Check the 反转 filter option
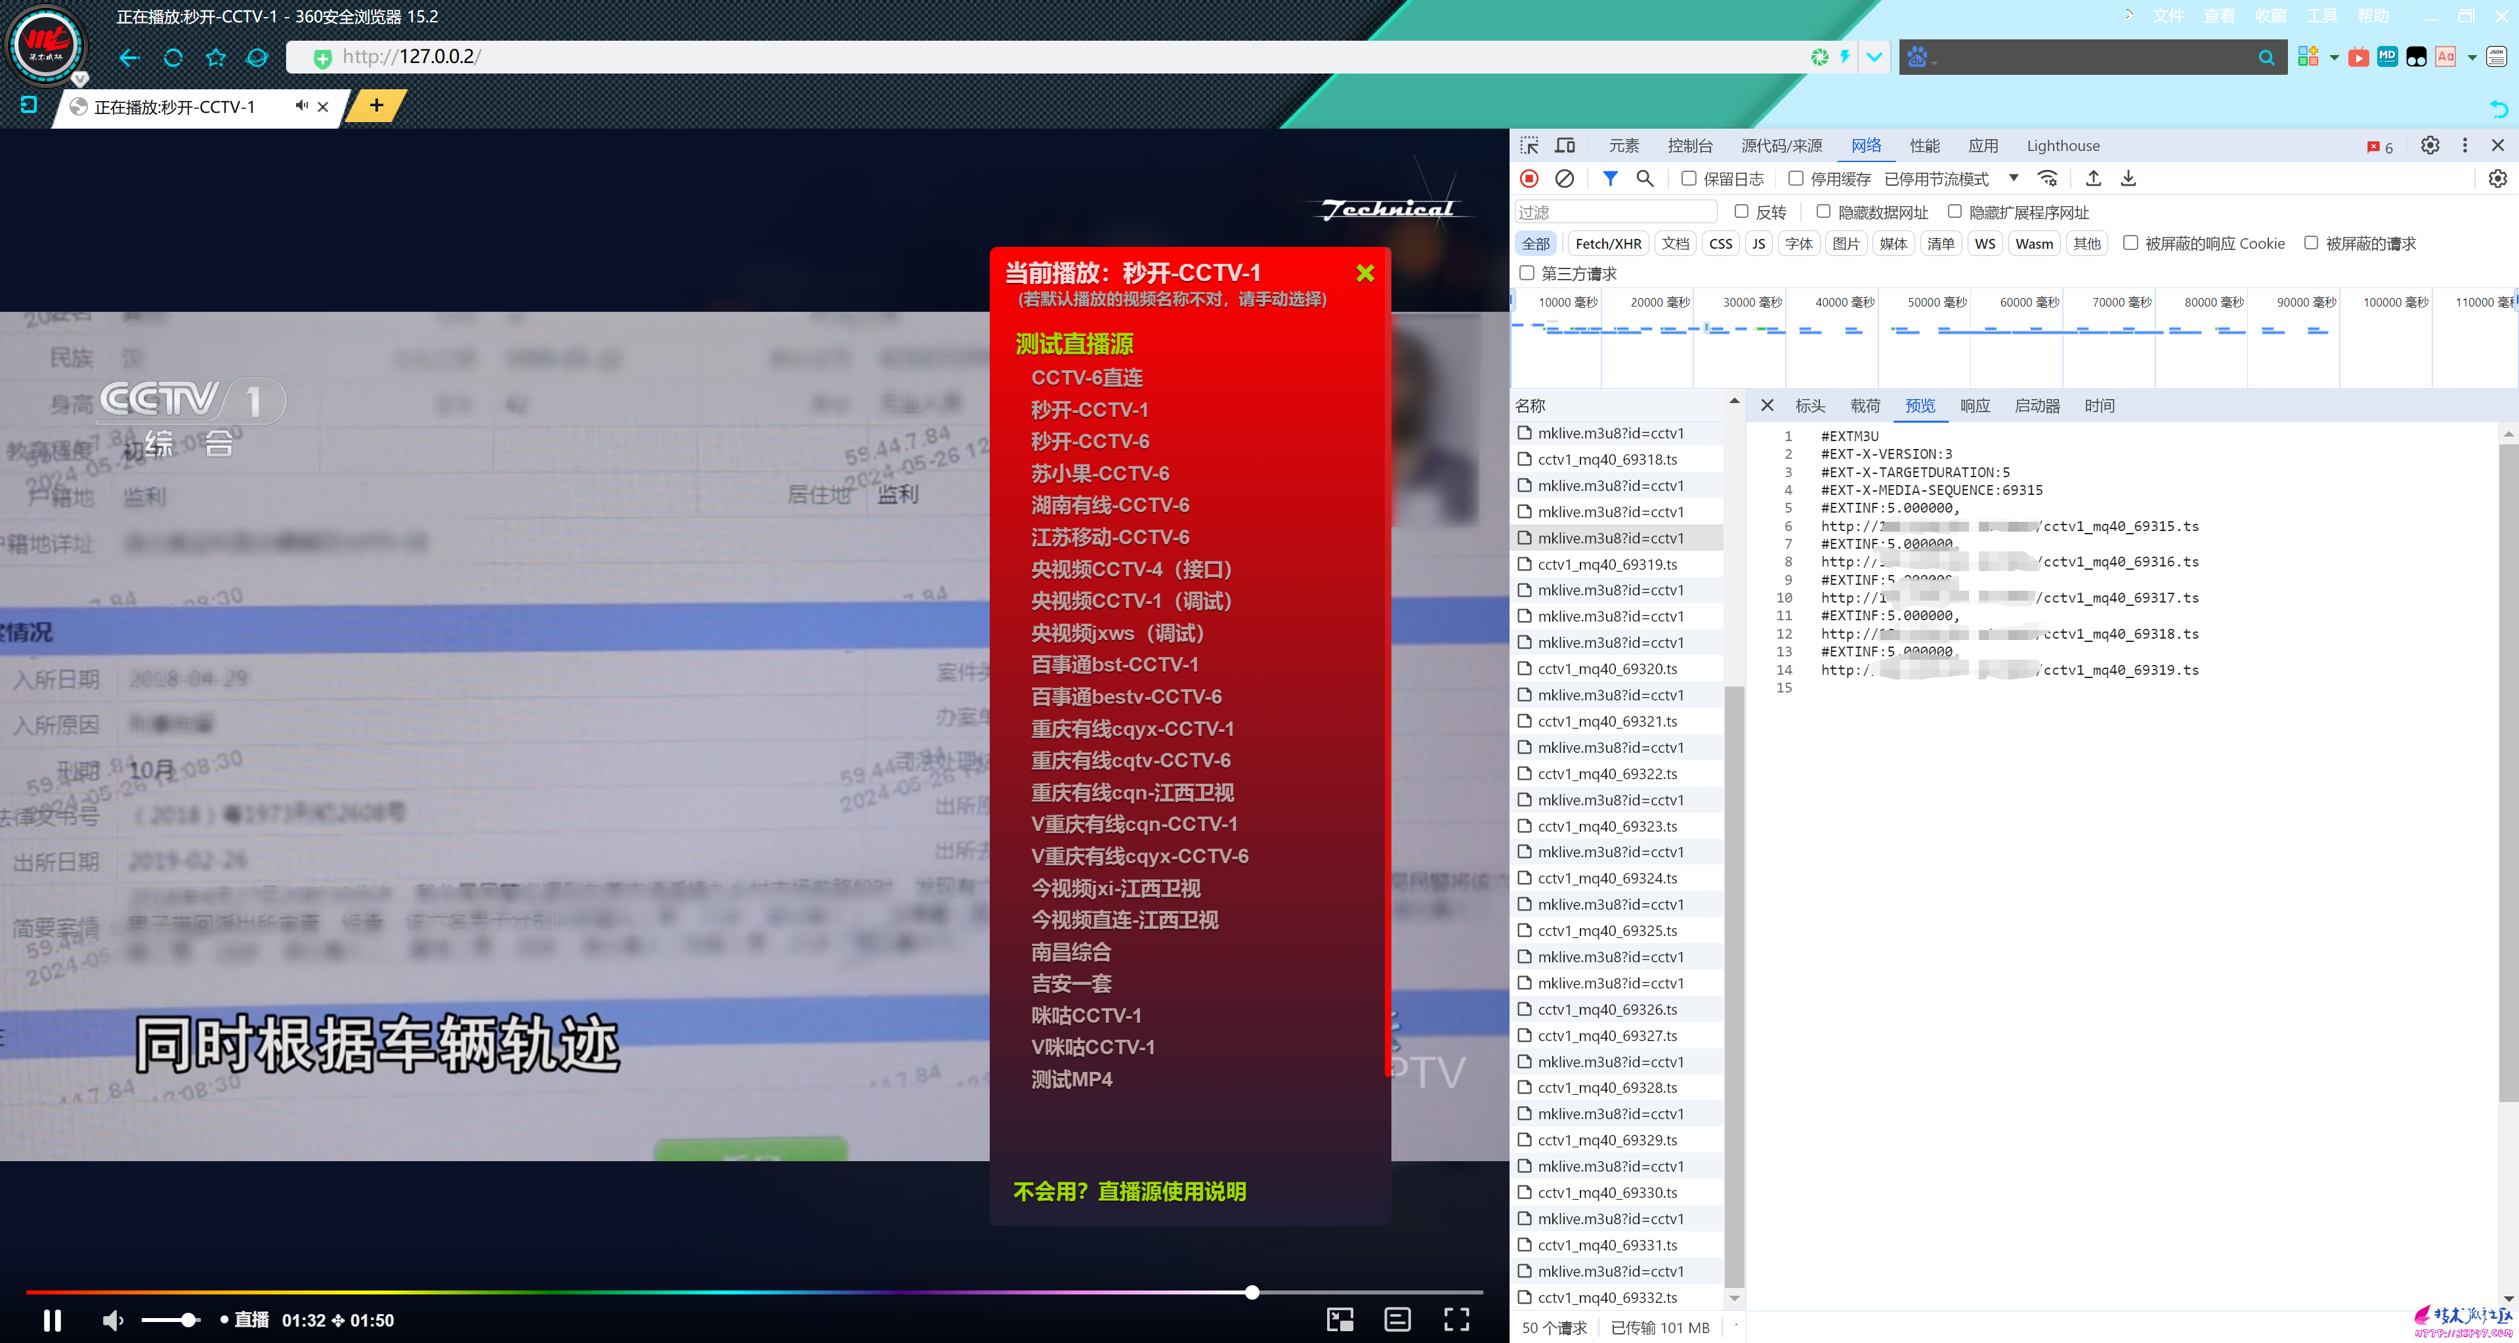This screenshot has height=1343, width=2519. pyautogui.click(x=1741, y=211)
